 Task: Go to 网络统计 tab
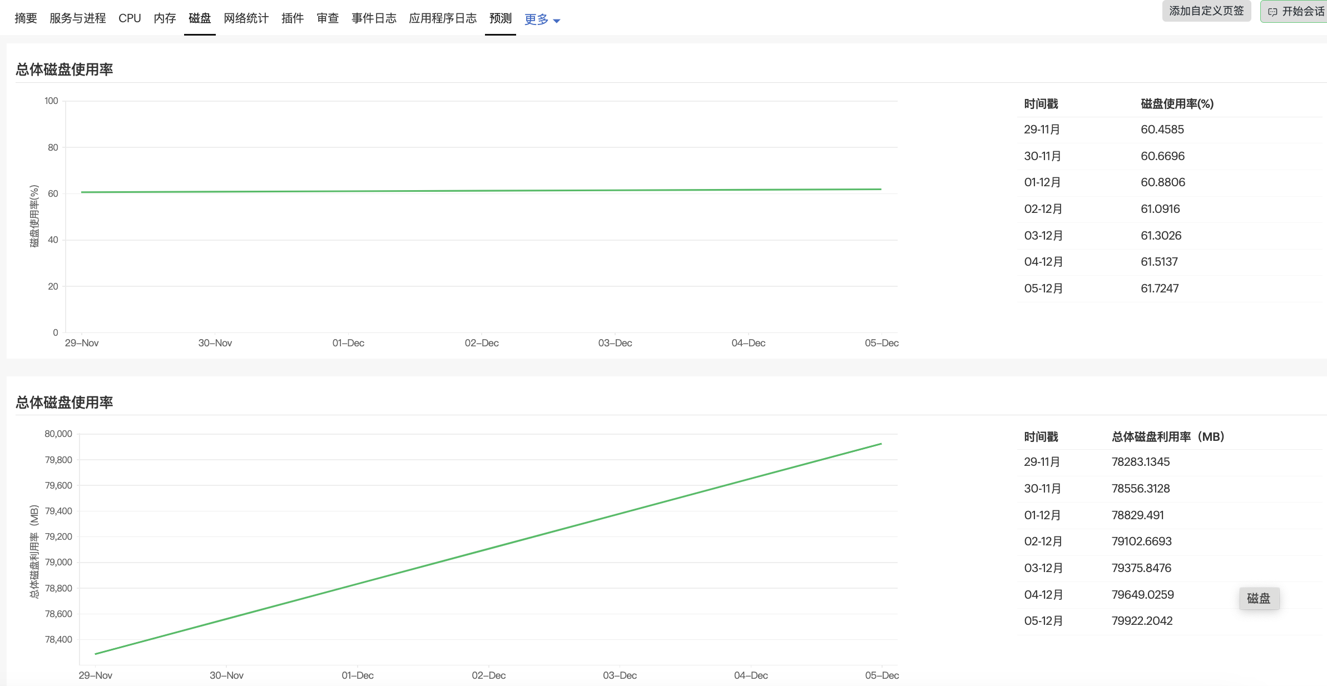click(246, 18)
